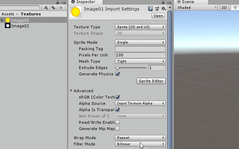Filter assets by label tag icon
The height and width of the screenshot is (149, 239).
53,8
